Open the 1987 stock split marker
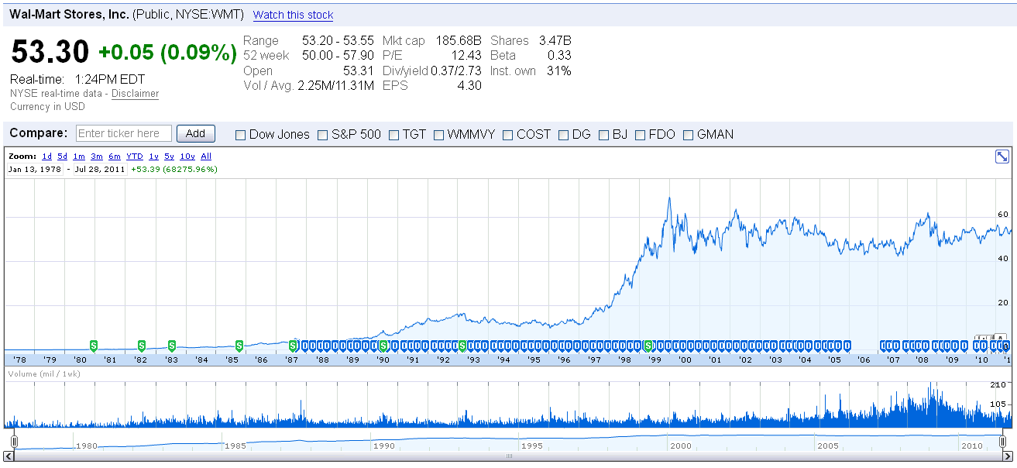The height and width of the screenshot is (468, 1017). click(293, 346)
